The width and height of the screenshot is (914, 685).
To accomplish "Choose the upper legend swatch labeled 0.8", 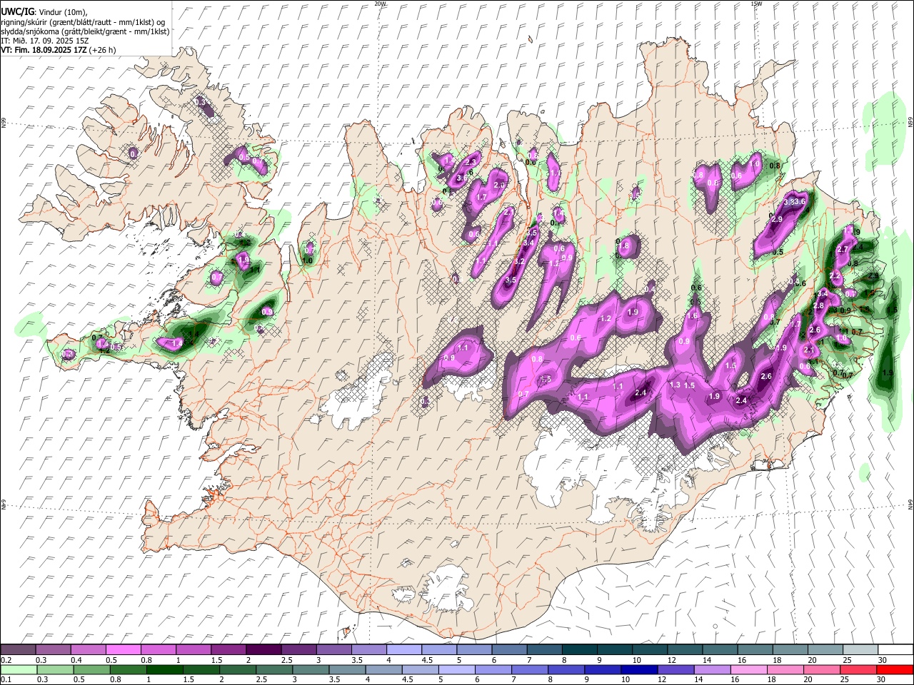I will (x=158, y=649).
